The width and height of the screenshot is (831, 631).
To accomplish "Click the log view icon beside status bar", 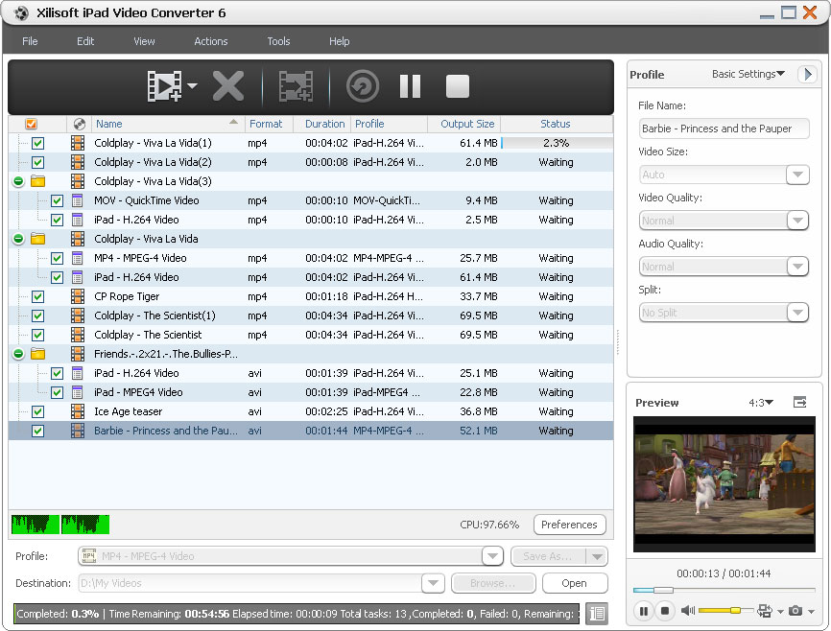I will point(597,614).
